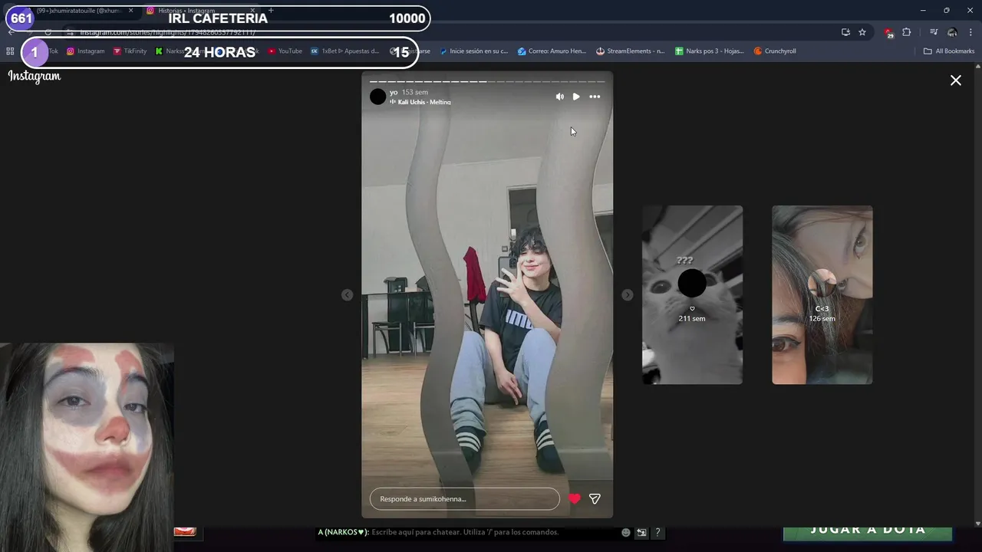This screenshot has width=982, height=552.
Task: Click the chat window icon beside emoji
Action: click(x=642, y=532)
